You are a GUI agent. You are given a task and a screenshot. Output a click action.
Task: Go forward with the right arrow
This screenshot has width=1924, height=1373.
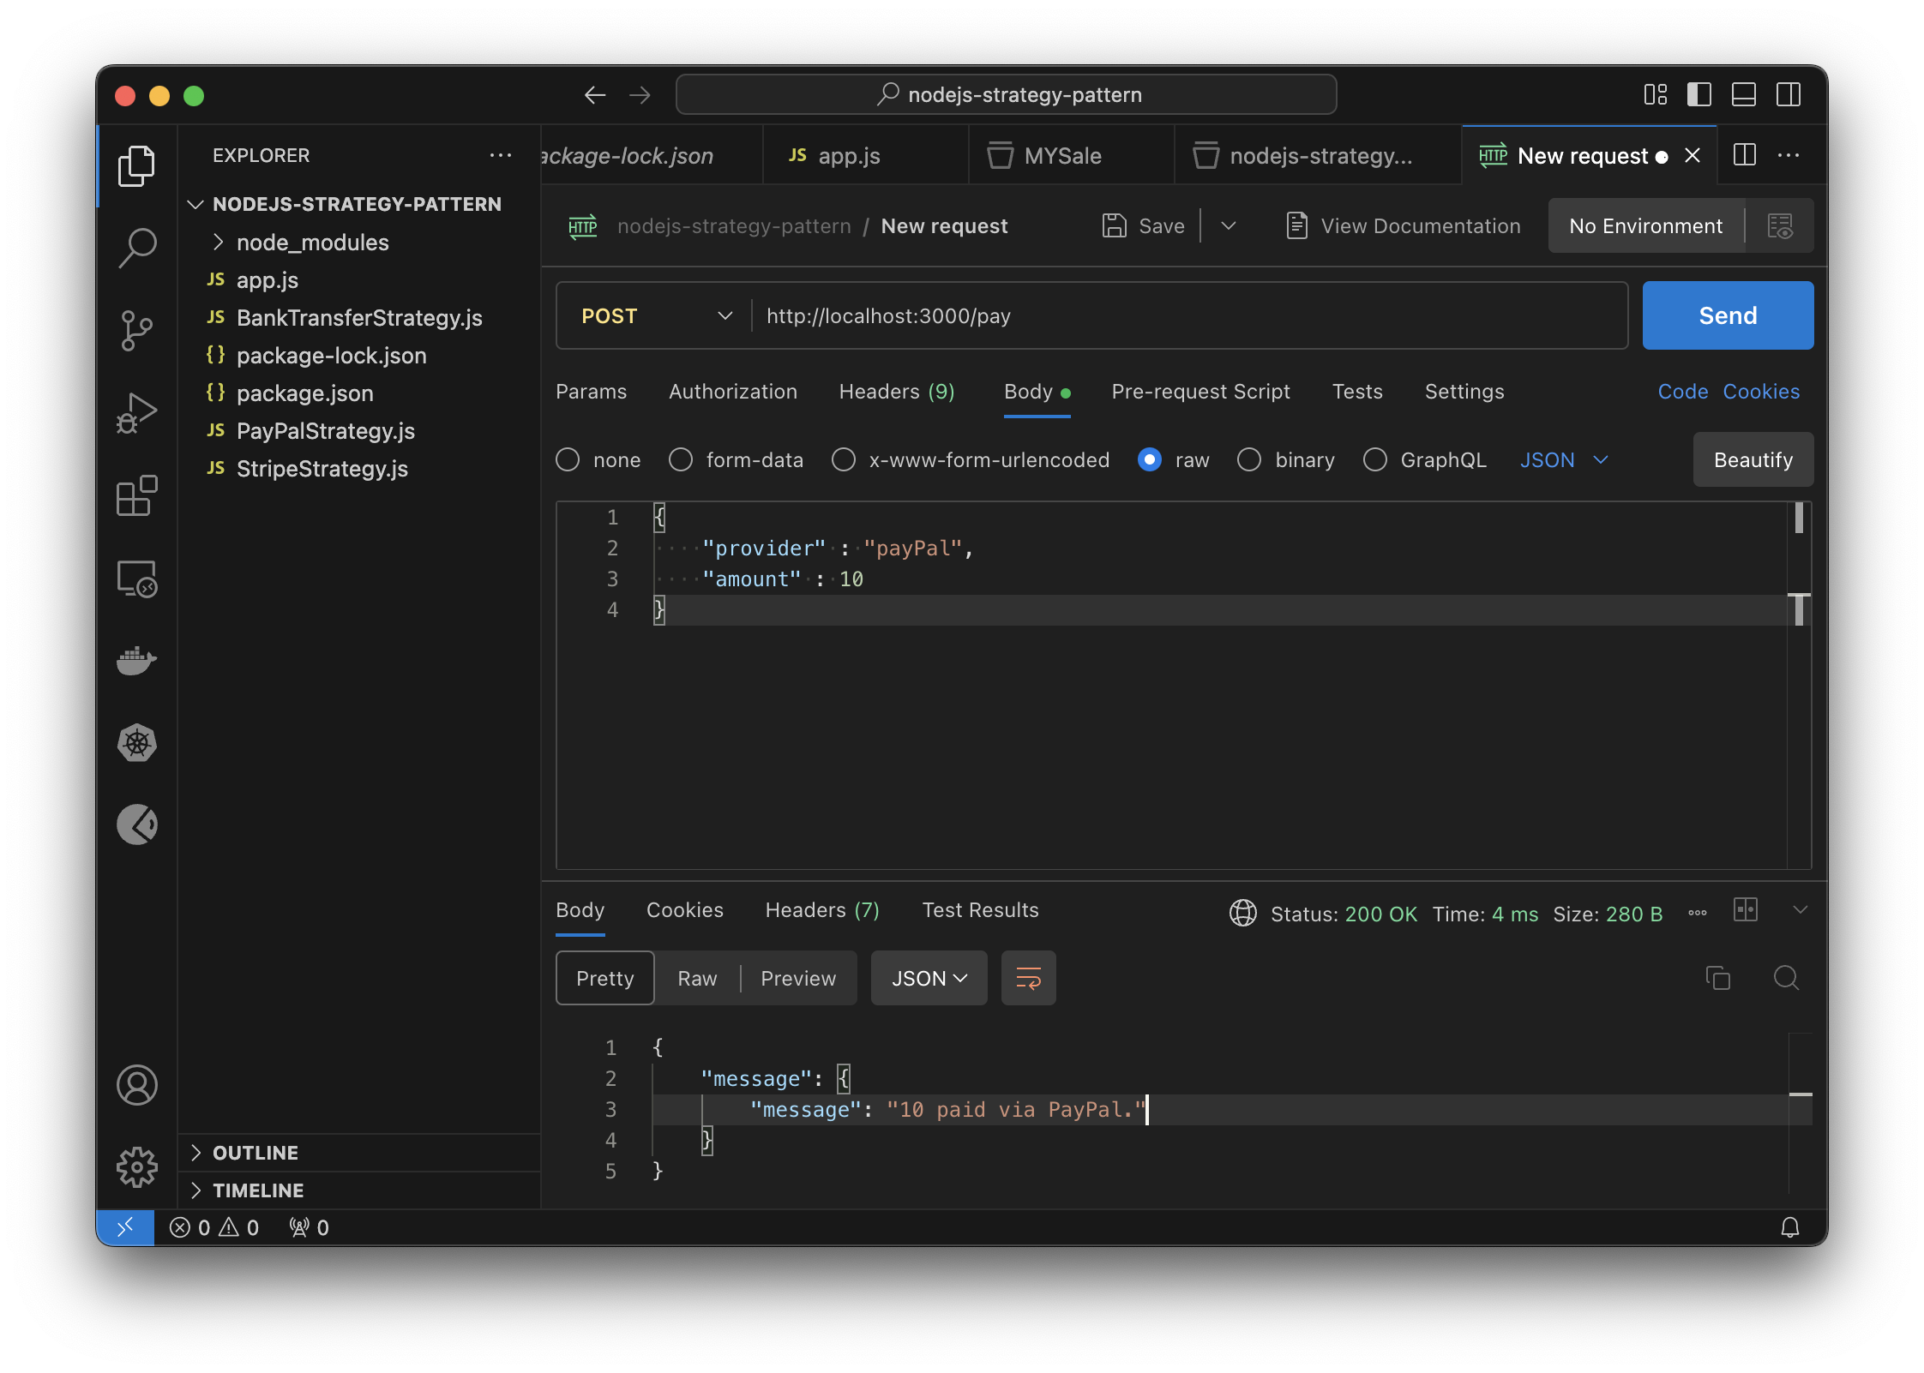tap(640, 95)
